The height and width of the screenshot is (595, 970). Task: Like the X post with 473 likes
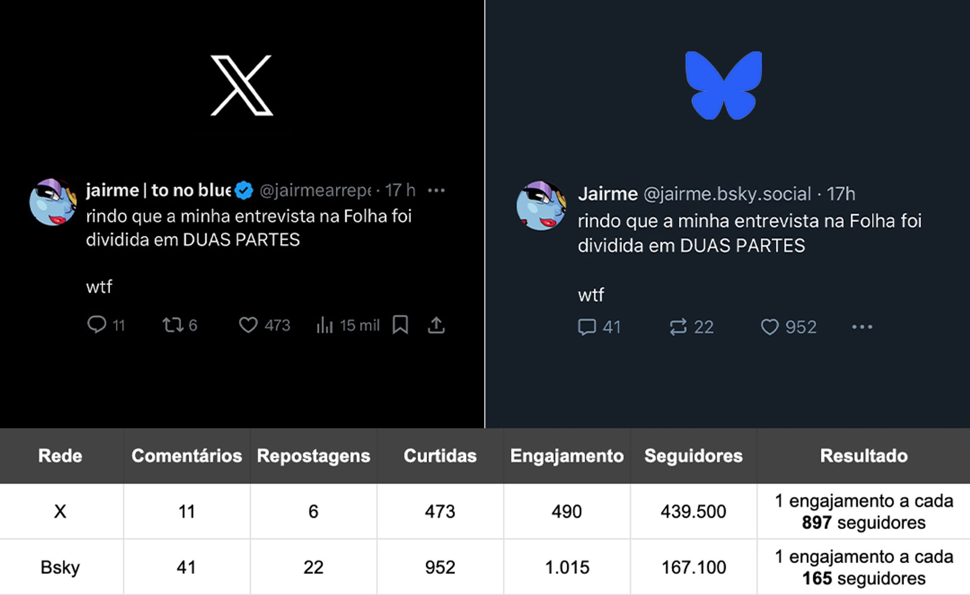point(264,325)
